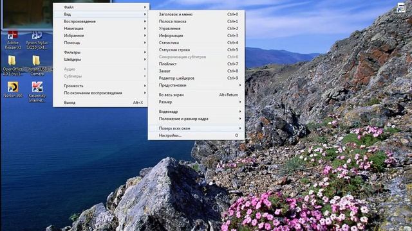Expand the Громкость submenu
The height and width of the screenshot is (231, 412).
(101, 85)
